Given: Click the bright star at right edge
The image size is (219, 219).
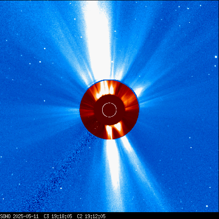Looking at the screenshot, I should pos(216,57).
